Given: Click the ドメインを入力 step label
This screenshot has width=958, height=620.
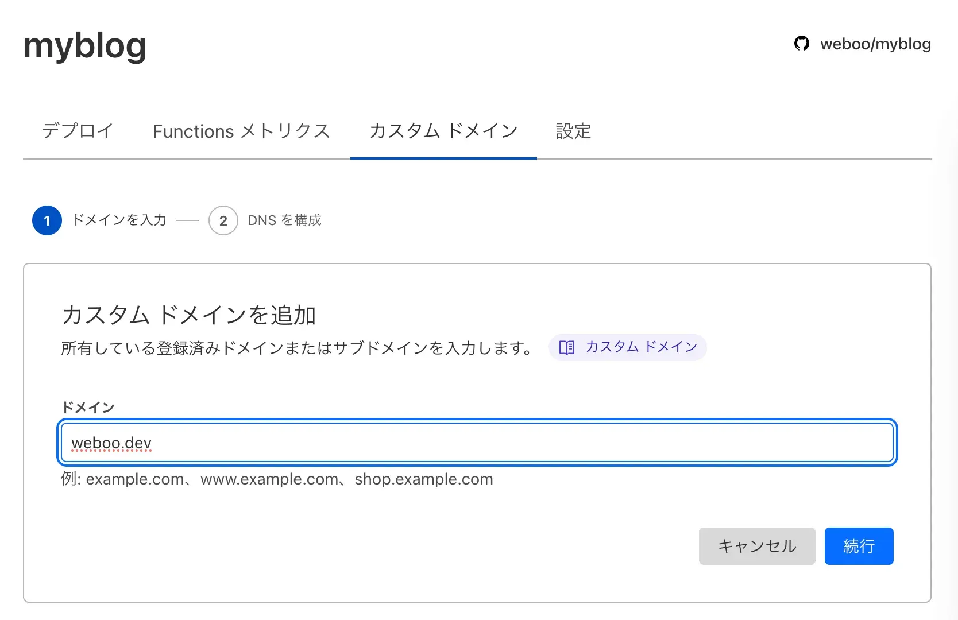Looking at the screenshot, I should pyautogui.click(x=118, y=220).
